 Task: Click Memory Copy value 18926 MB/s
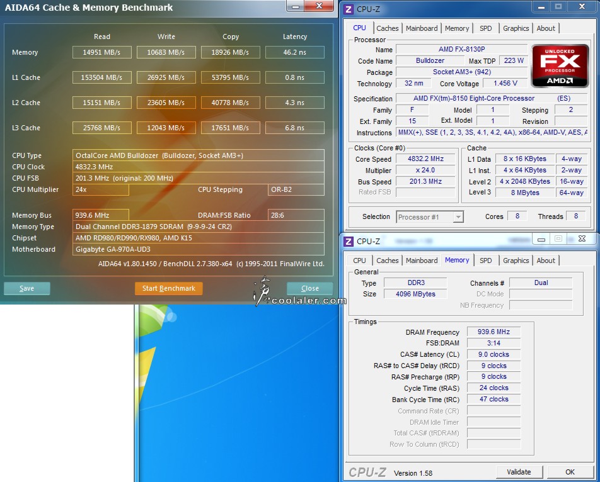coord(231,52)
